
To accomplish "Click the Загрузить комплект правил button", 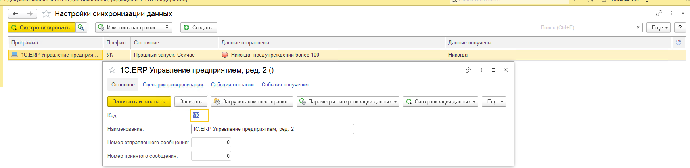I will pos(252,102).
